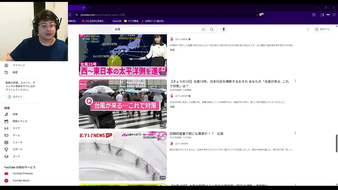Open the ツイッチ関連 bookmark folder

tap(131, 21)
